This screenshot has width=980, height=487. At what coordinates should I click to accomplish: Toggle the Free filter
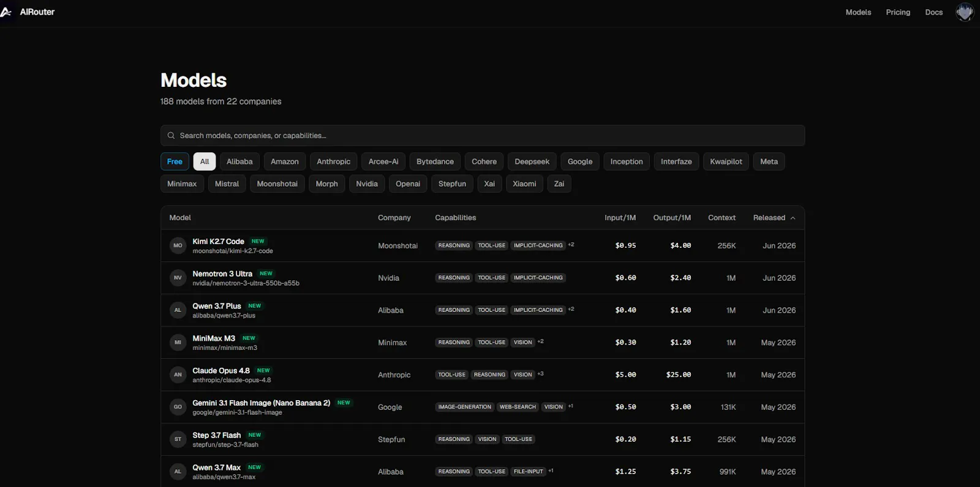coord(175,162)
